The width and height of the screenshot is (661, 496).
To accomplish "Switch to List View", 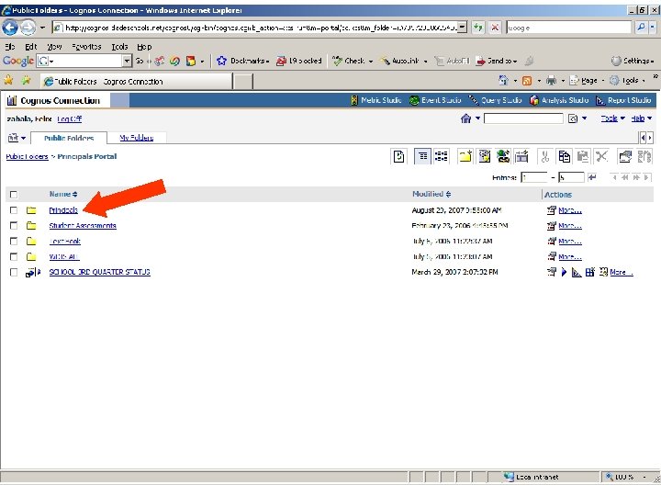I will (423, 156).
